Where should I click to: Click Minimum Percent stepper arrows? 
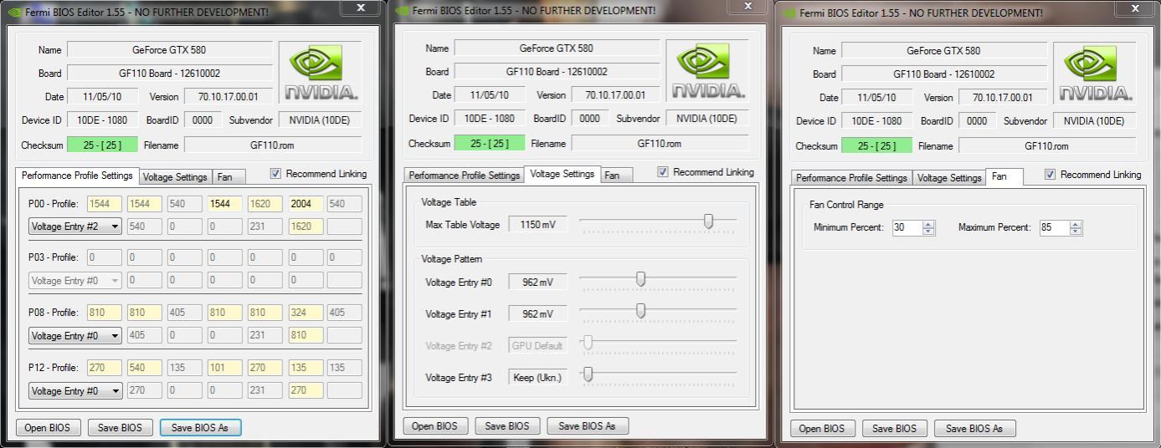point(928,227)
